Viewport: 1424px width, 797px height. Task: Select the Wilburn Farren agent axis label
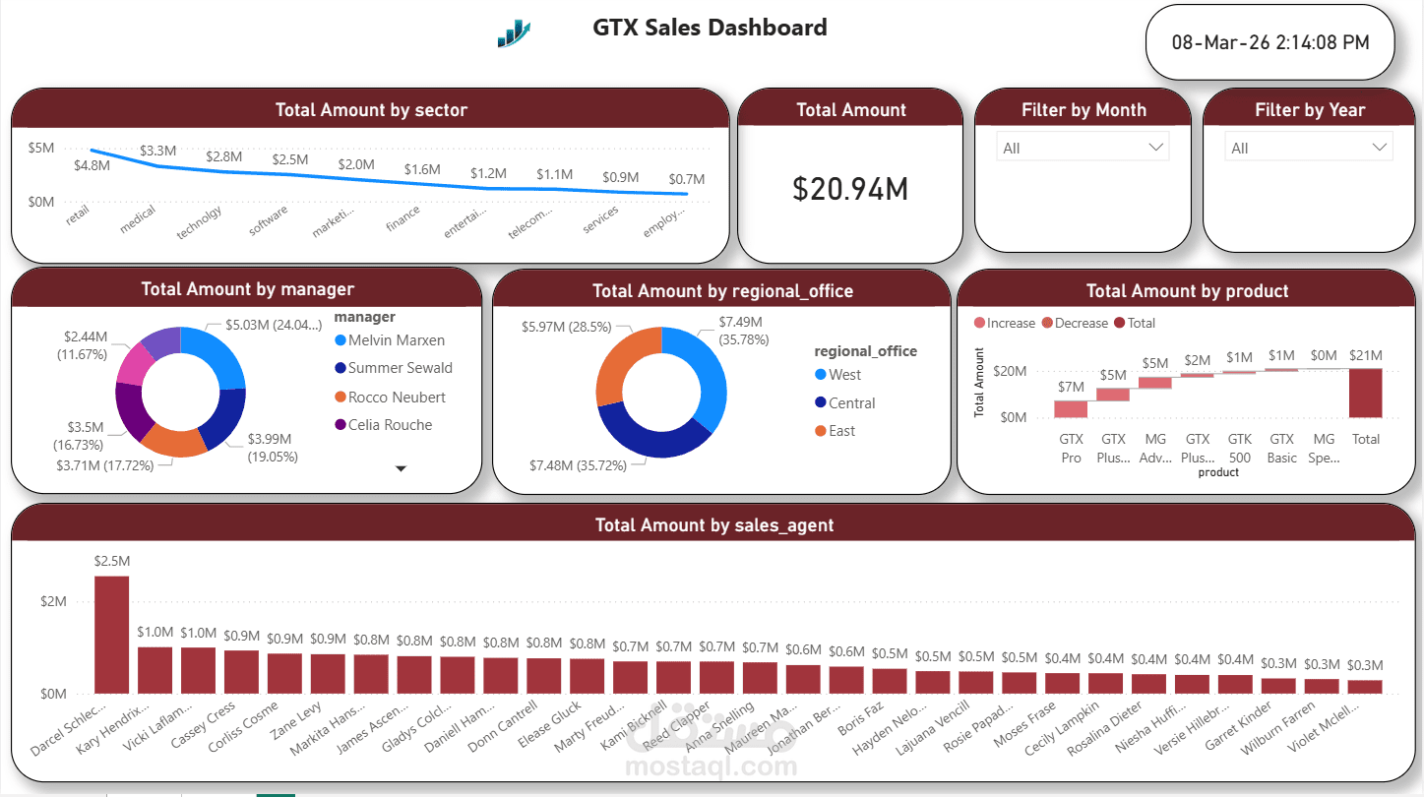click(x=1278, y=728)
